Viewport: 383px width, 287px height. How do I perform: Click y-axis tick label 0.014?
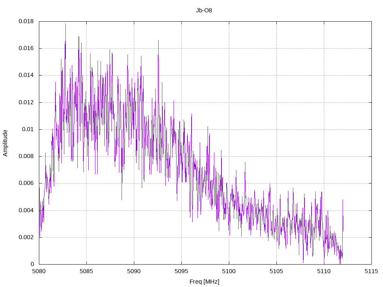26,75
